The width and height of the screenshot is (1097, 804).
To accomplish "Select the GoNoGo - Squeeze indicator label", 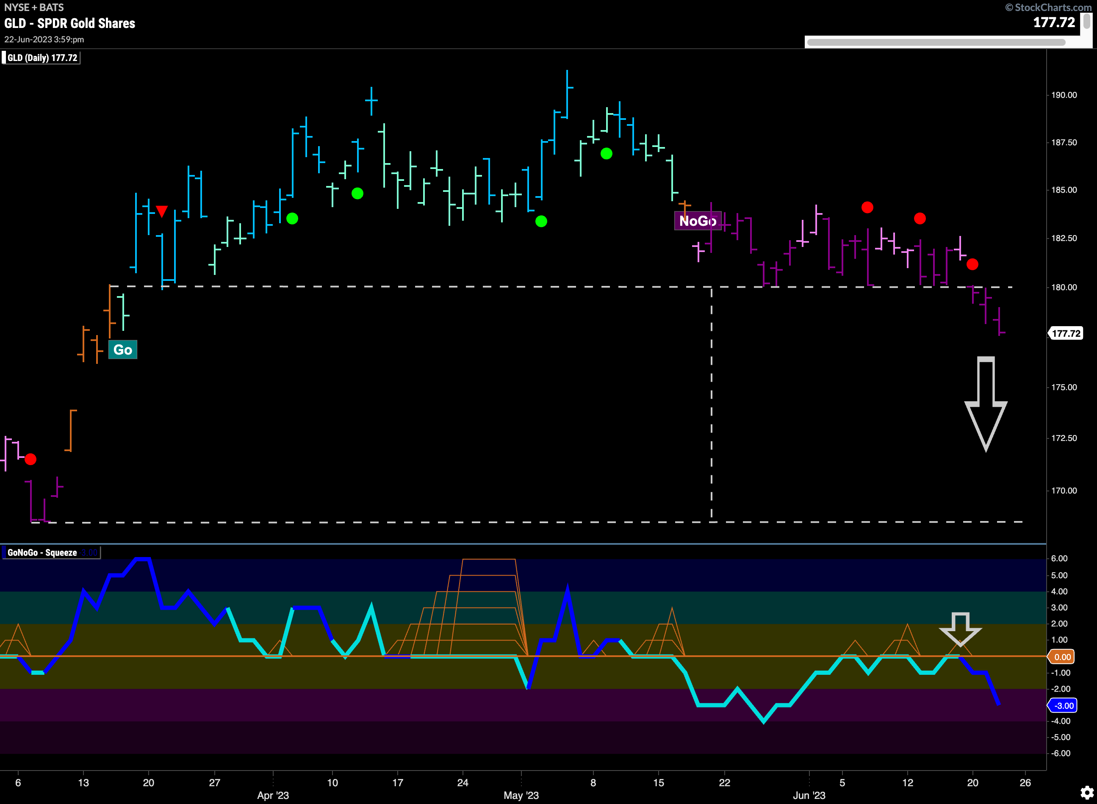I will point(51,552).
